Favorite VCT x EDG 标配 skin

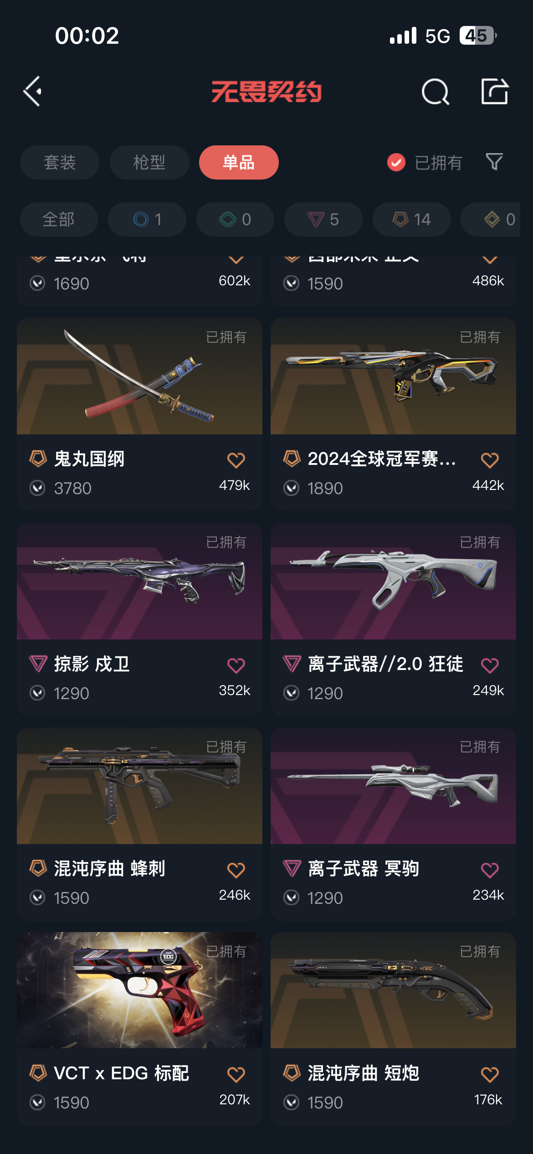236,1075
